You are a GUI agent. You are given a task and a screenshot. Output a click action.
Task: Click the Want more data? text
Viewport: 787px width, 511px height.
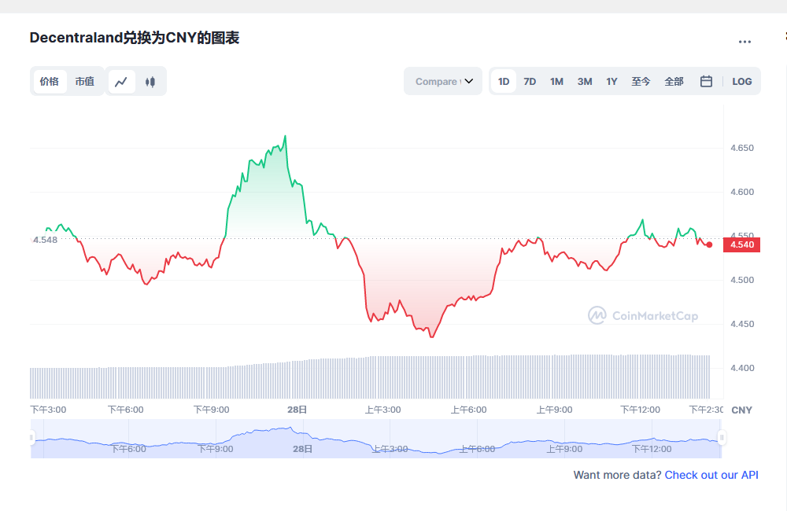coord(617,475)
